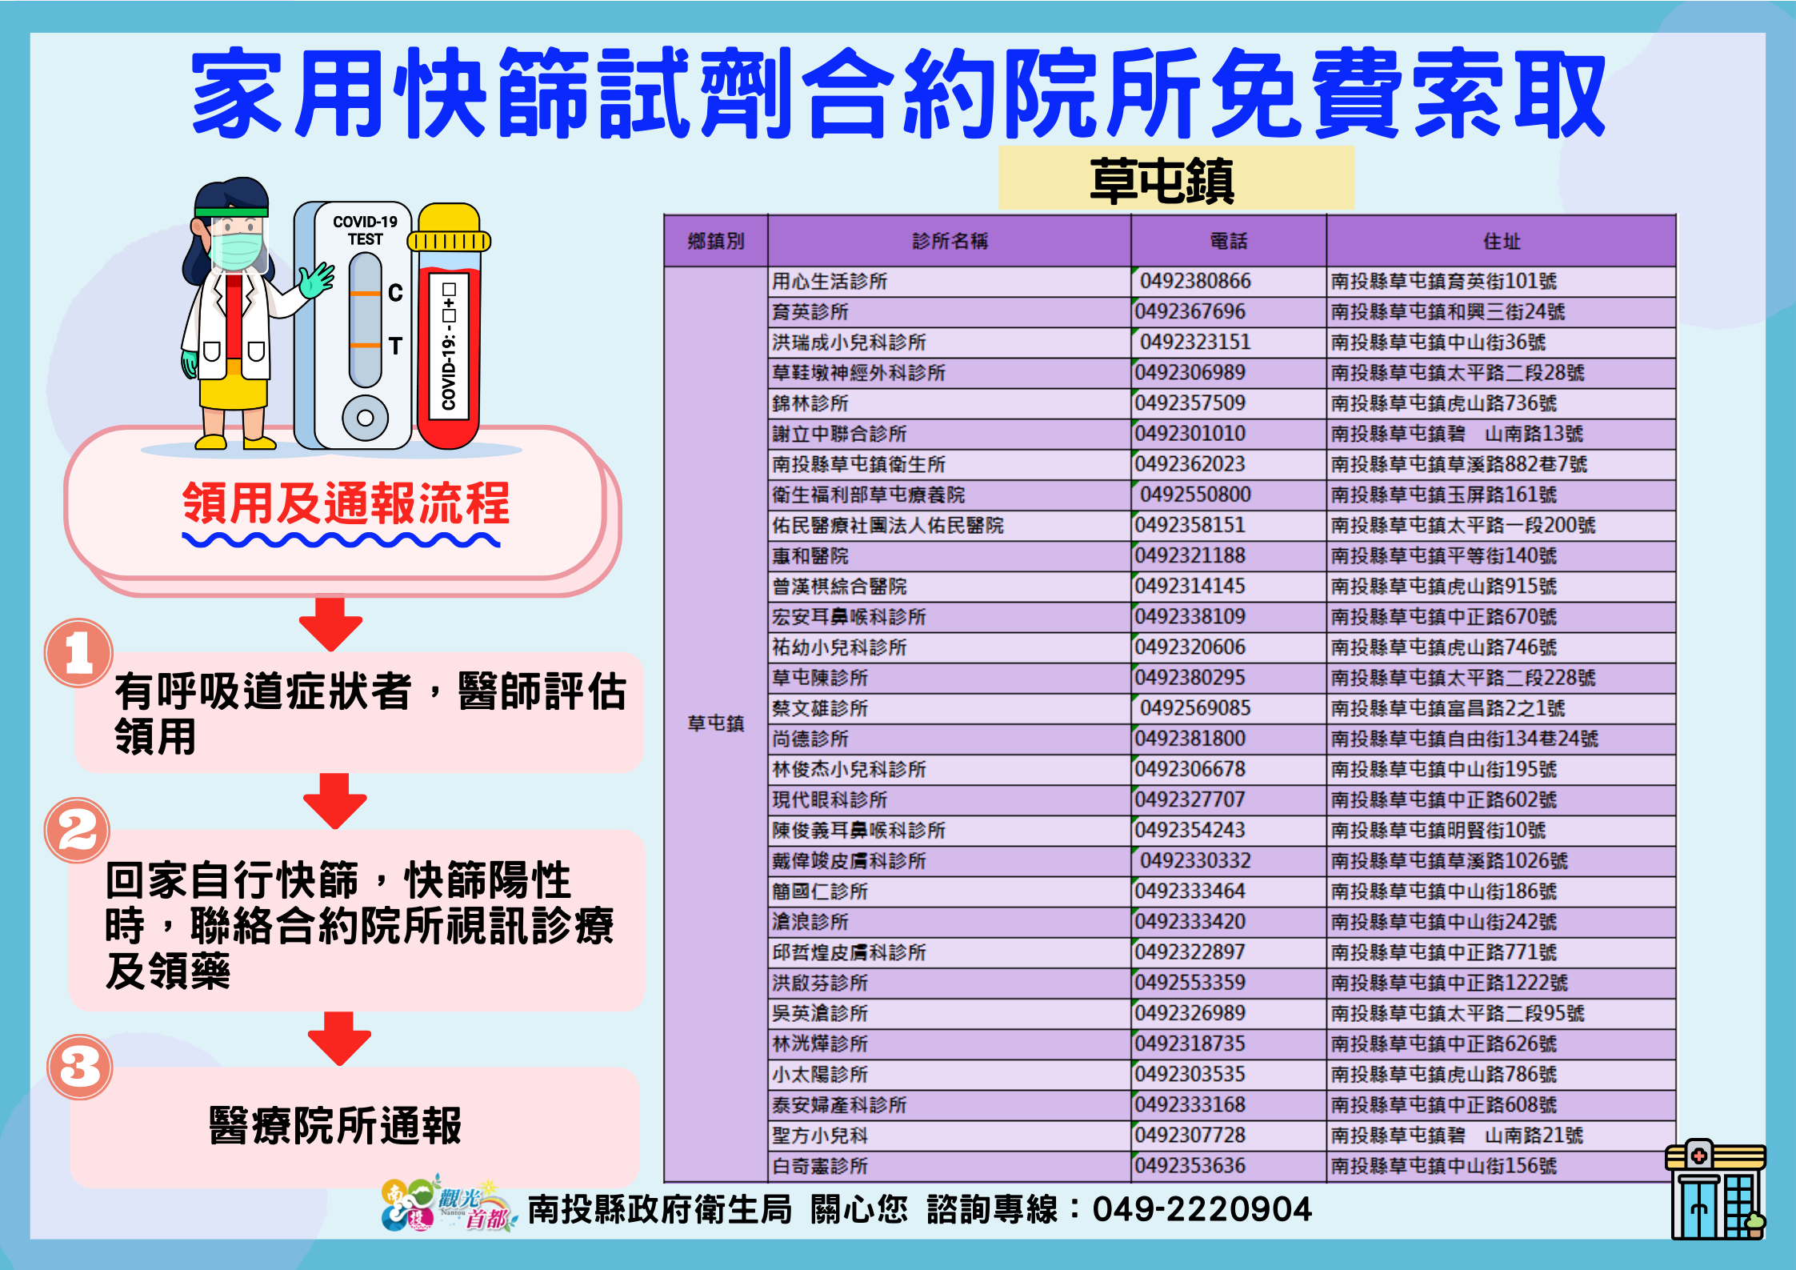This screenshot has height=1270, width=1796.
Task: Click the 白奇憲診所 address cell
Action: pyautogui.click(x=1444, y=1166)
